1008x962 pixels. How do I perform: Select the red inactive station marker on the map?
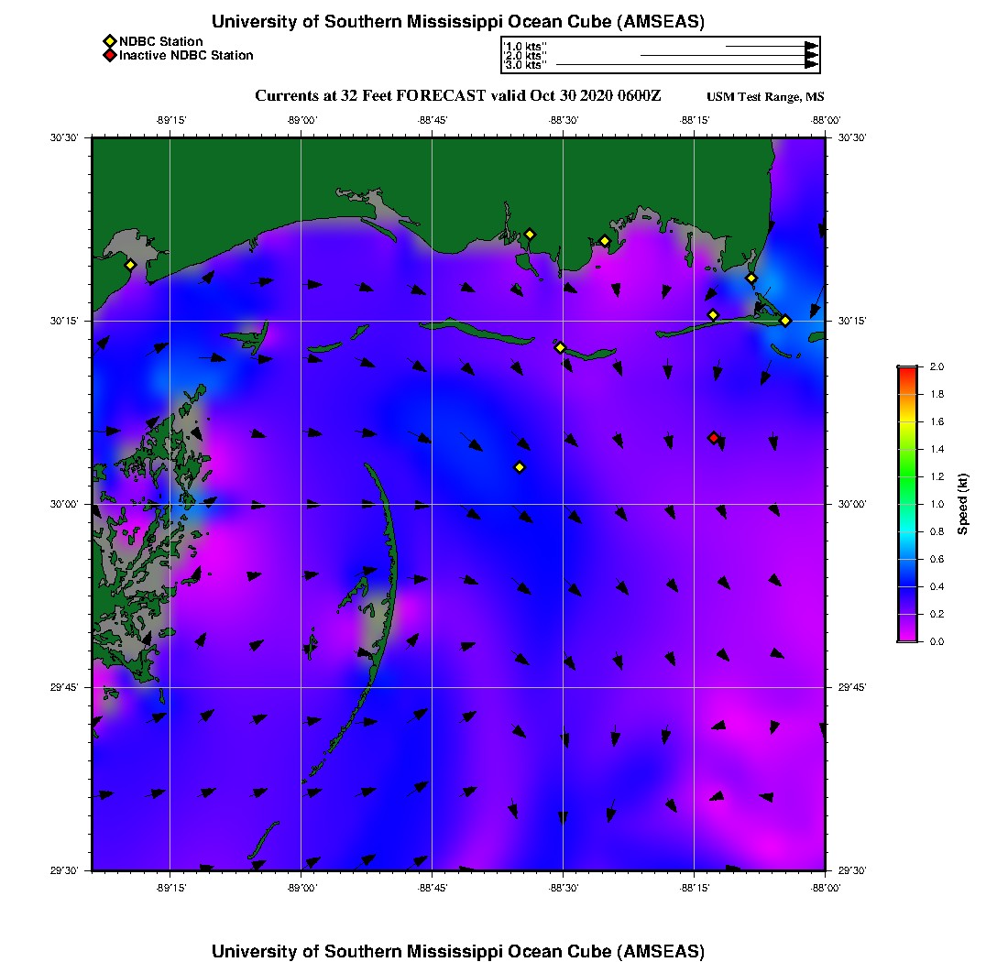pos(714,438)
